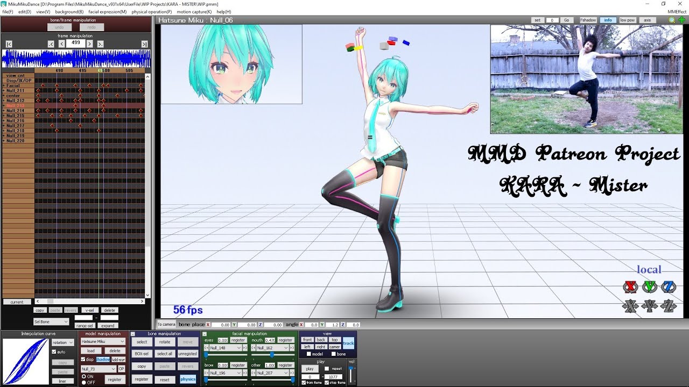The width and height of the screenshot is (689, 387).
Task: Click the magnifier zoom view icon
Action: [672, 20]
